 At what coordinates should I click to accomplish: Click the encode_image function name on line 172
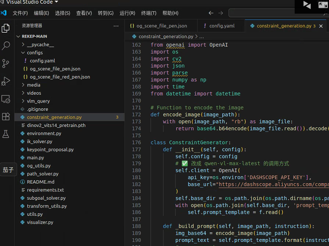[x=182, y=115]
